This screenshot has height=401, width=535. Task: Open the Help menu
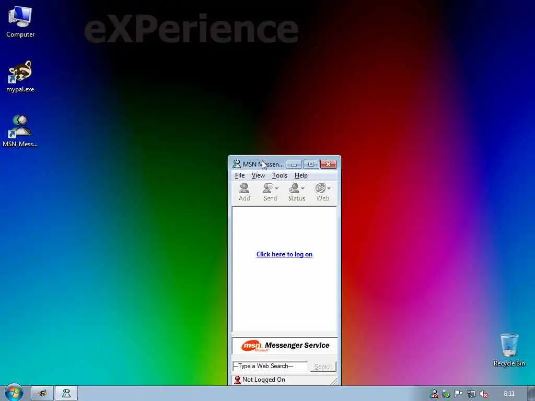(x=301, y=175)
